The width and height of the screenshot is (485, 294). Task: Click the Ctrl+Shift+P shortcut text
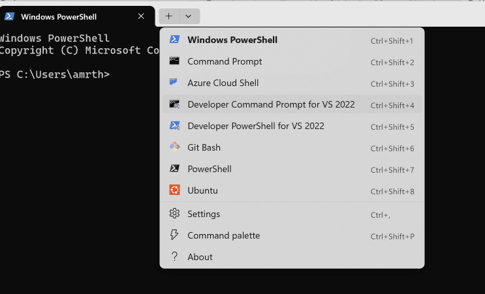pos(392,236)
